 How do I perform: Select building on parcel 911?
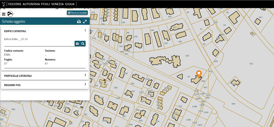pos(235,82)
